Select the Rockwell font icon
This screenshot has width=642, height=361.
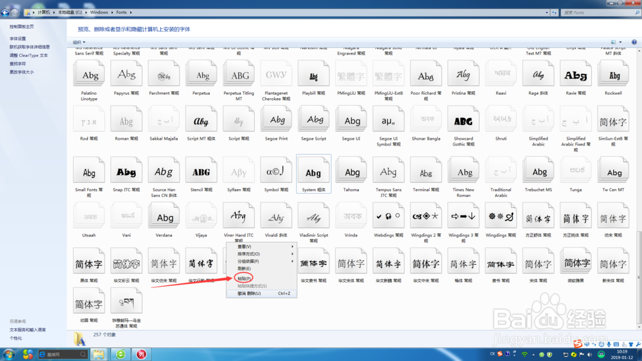[613, 74]
